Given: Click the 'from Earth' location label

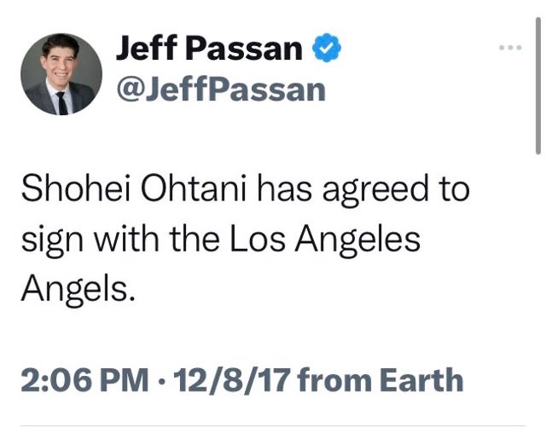Looking at the screenshot, I should [x=372, y=379].
